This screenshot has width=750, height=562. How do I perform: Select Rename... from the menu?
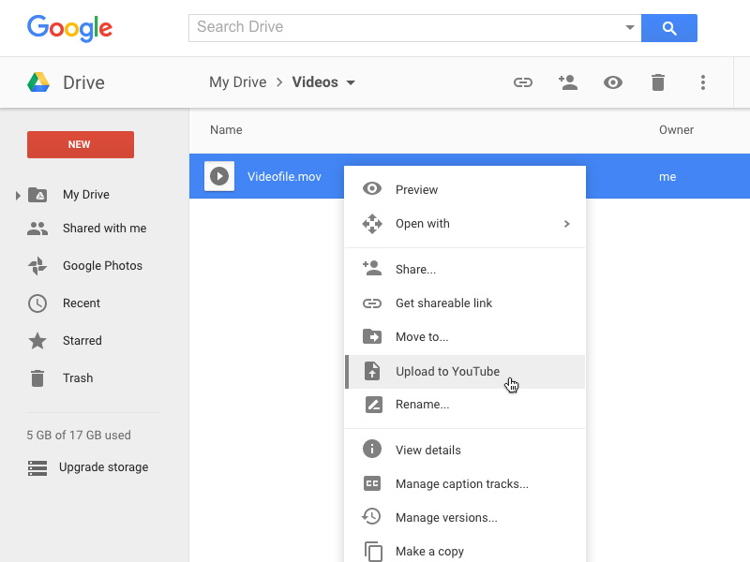pyautogui.click(x=465, y=405)
